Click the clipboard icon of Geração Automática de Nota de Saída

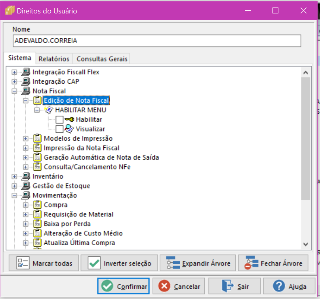pyautogui.click(x=37, y=157)
